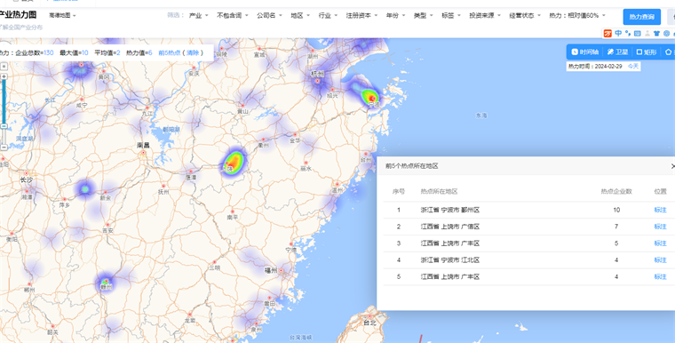
Task: Close the 前5个热点所在地区 panel
Action: point(672,166)
